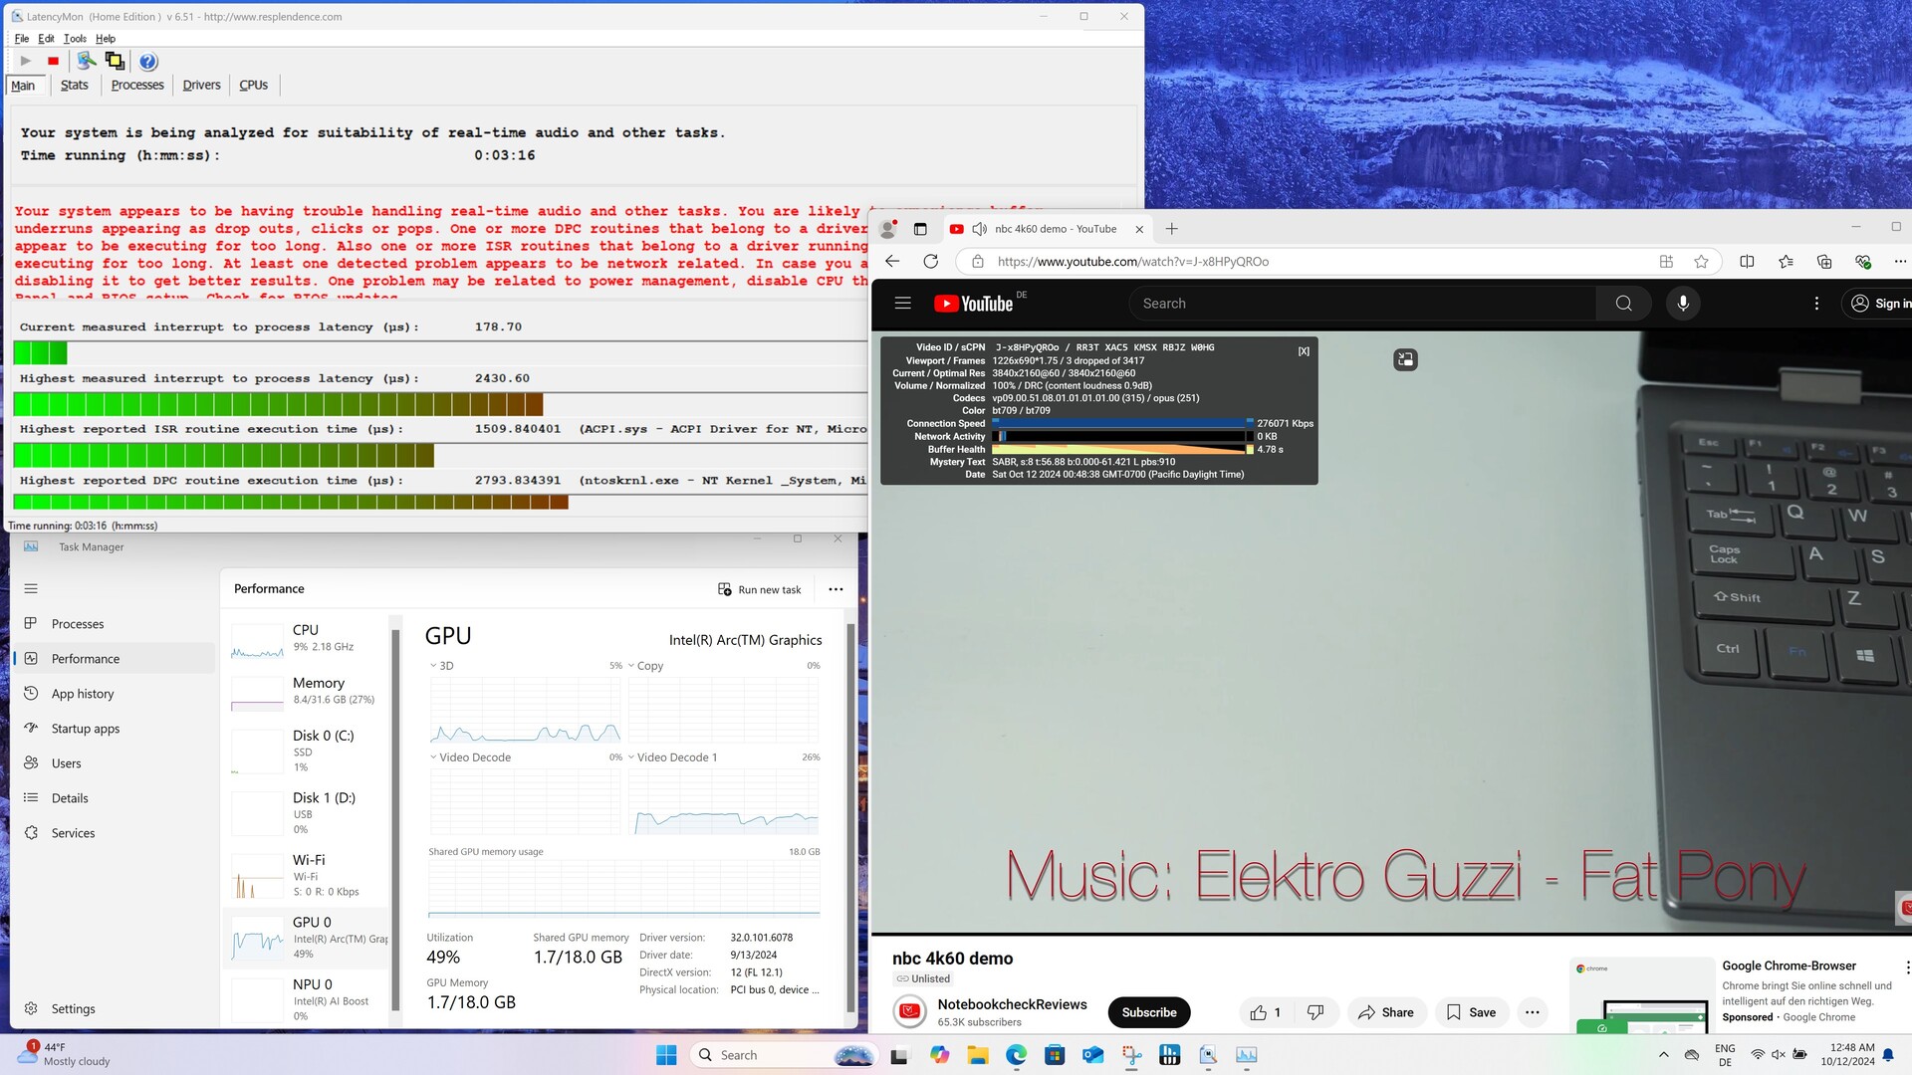This screenshot has height=1075, width=1912.
Task: Click Task Manager performance list scrollbar
Action: click(396, 820)
